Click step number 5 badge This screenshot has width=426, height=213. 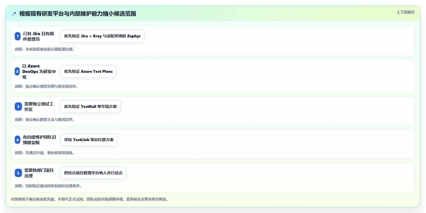[x=18, y=173]
